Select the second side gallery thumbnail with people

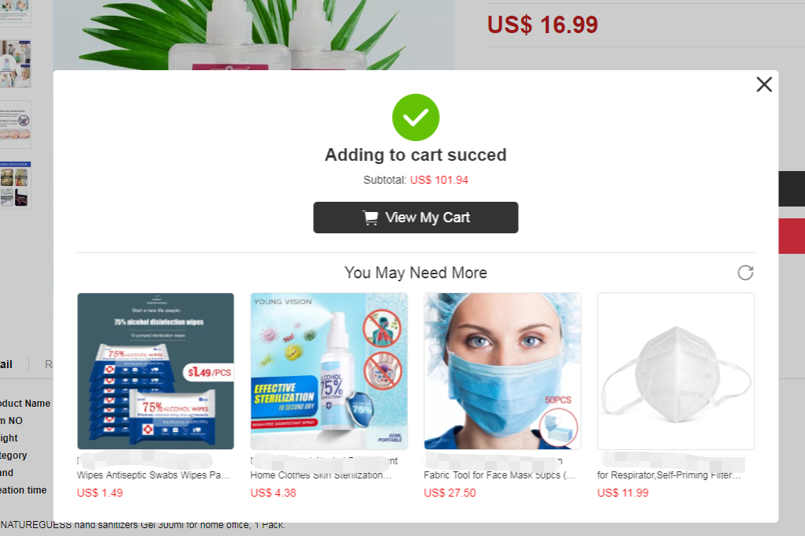point(16,63)
